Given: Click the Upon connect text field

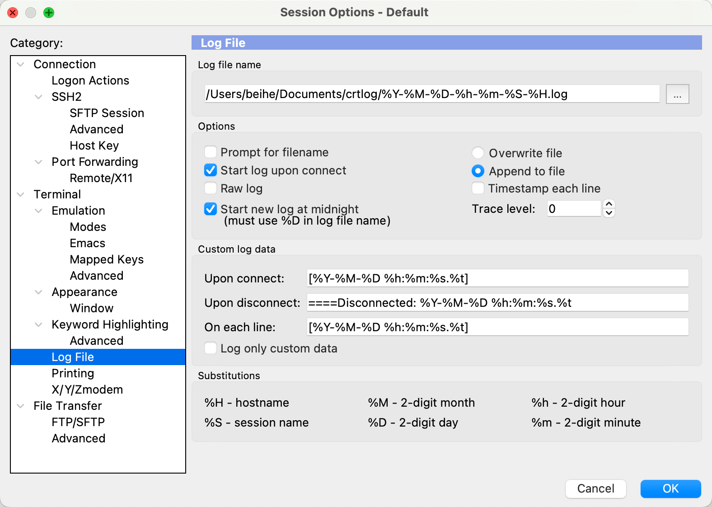Looking at the screenshot, I should coord(497,278).
